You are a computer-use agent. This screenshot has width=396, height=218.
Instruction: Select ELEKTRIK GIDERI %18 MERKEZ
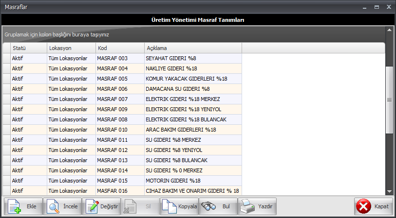coord(193,99)
